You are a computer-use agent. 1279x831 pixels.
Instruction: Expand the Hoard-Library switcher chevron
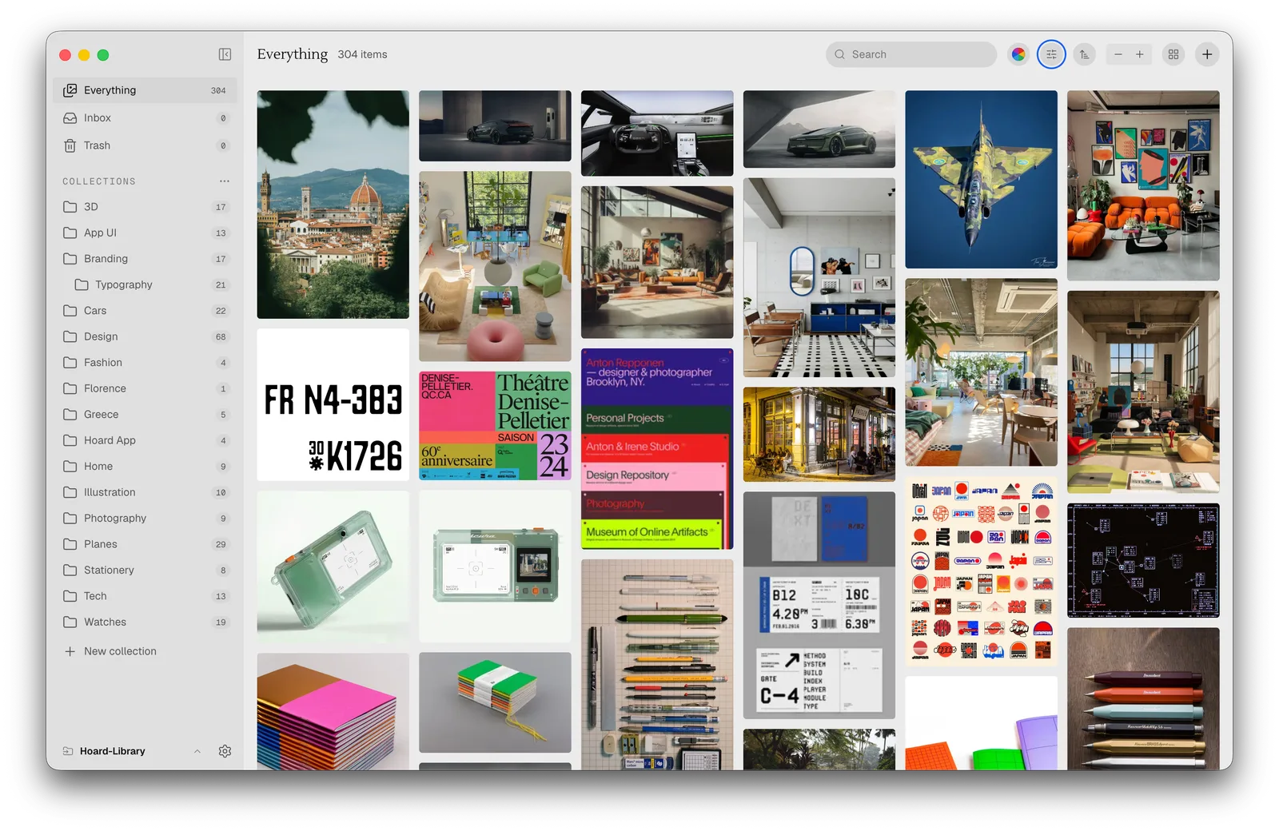(x=197, y=751)
